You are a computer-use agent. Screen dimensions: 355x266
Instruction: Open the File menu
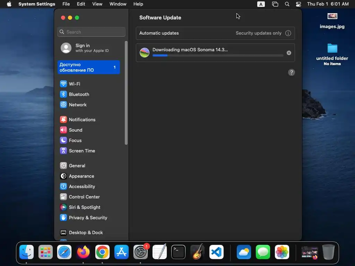66,4
